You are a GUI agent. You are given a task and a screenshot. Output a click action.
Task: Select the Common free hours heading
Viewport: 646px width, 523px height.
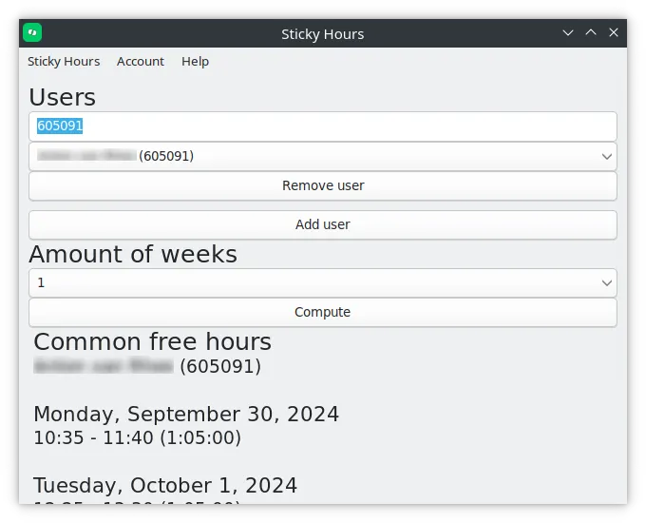pos(152,342)
